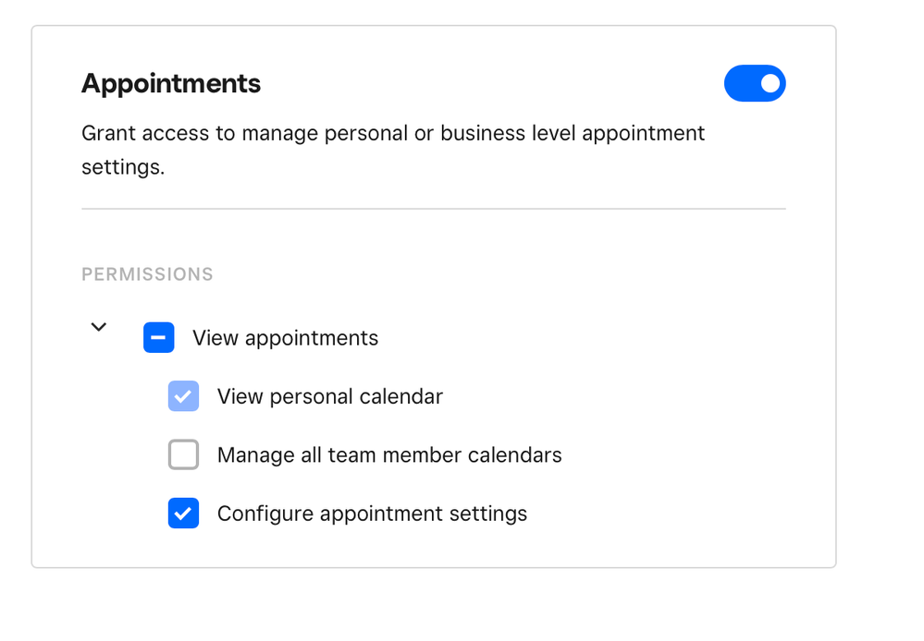Click the empty box icon beside Manage calendars
Screen dimensions: 924x641
tap(183, 454)
